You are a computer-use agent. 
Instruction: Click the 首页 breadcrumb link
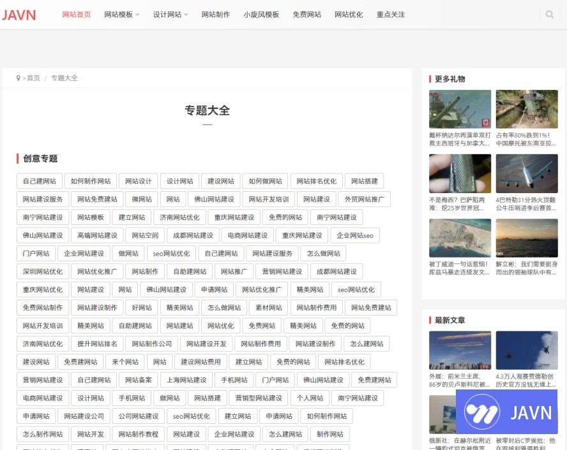[x=34, y=78]
